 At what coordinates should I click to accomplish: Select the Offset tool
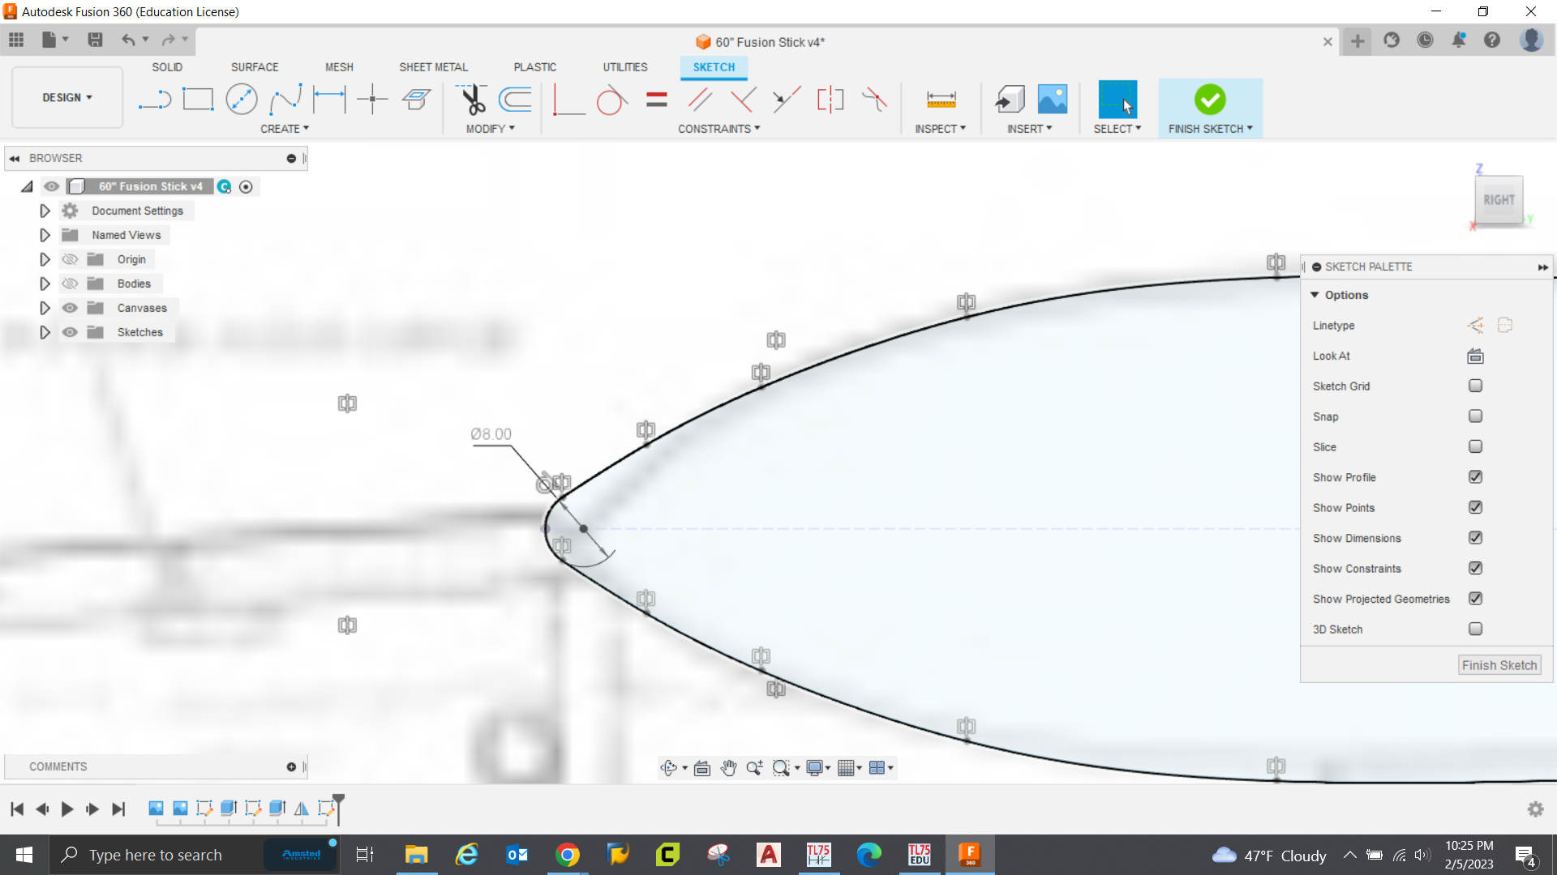coord(517,99)
